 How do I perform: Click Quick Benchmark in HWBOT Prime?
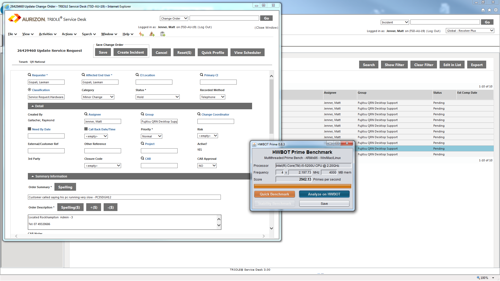pyautogui.click(x=274, y=194)
